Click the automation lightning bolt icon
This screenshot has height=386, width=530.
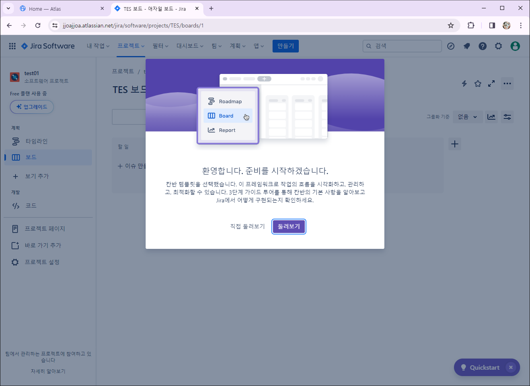464,83
